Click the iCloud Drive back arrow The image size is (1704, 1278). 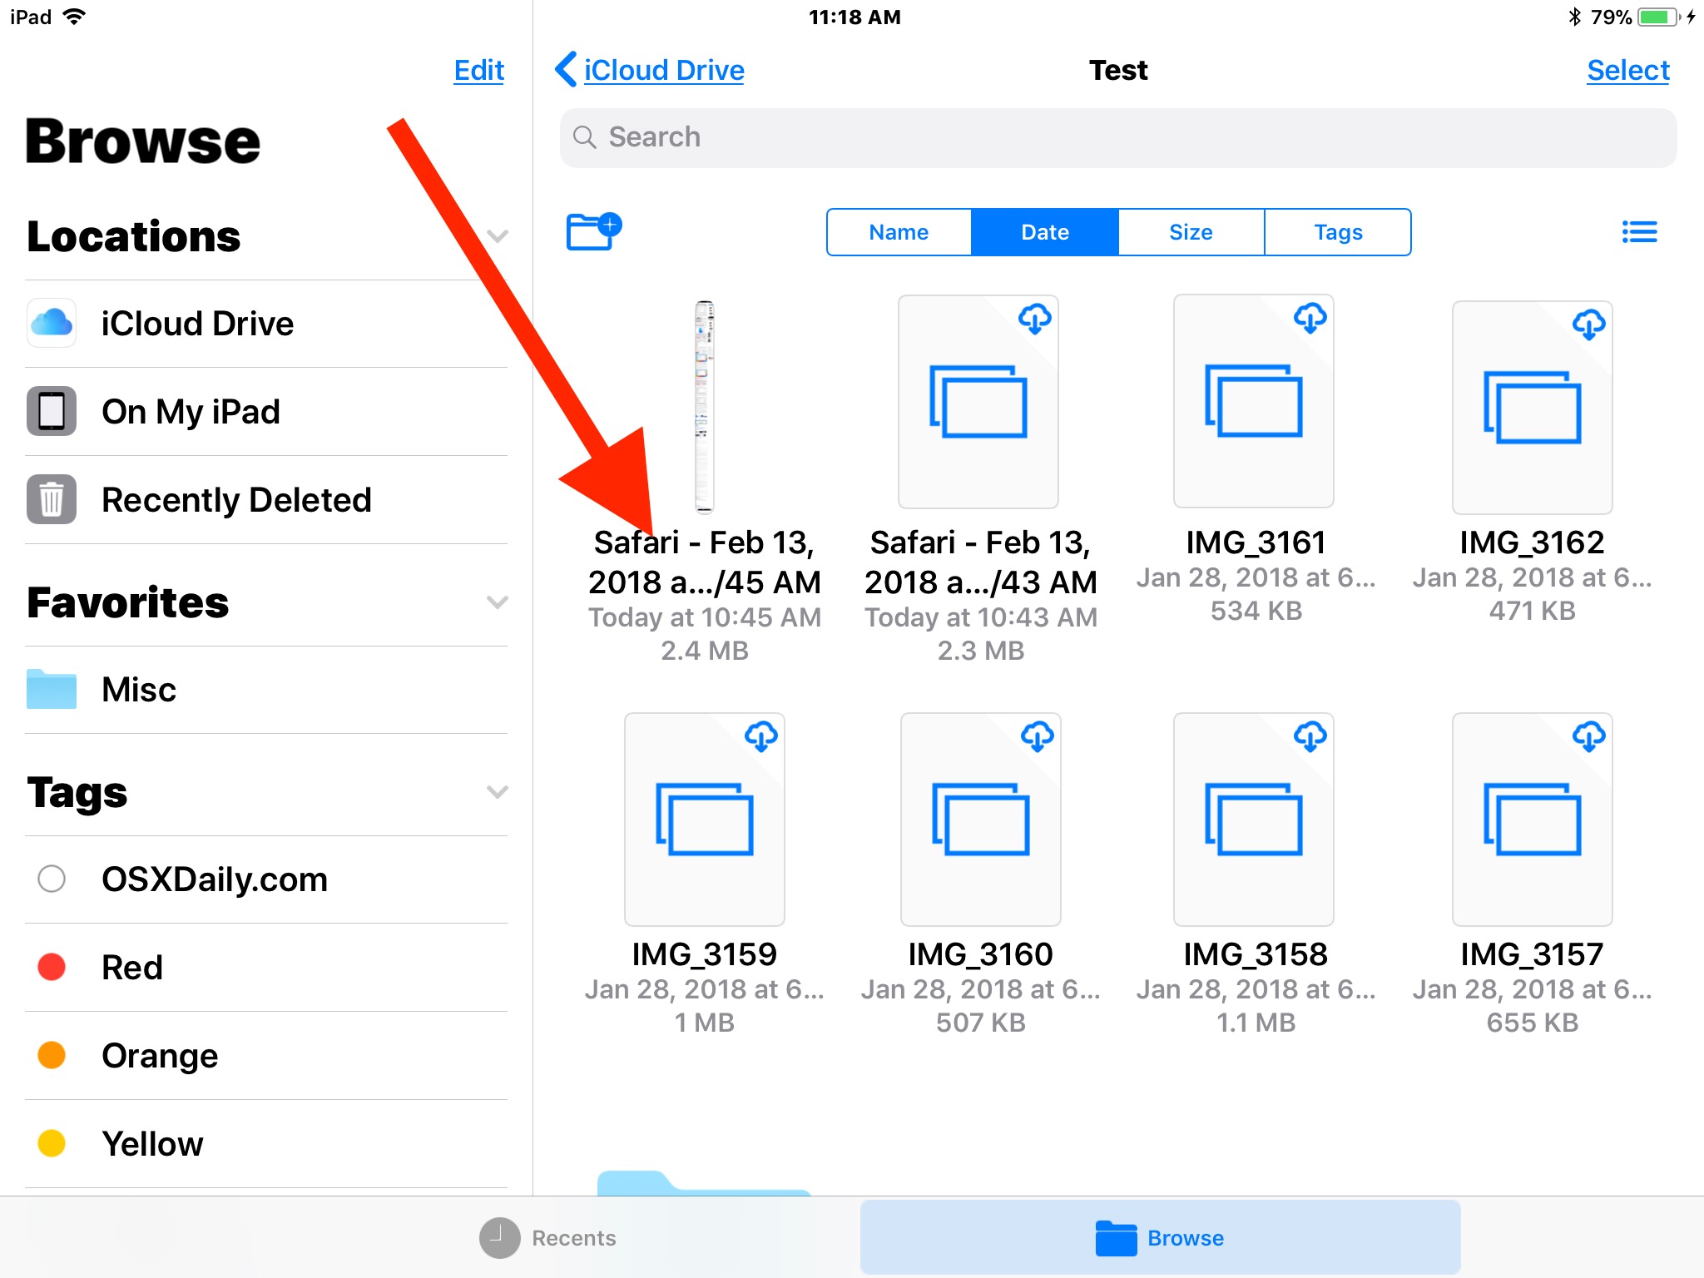pos(565,70)
